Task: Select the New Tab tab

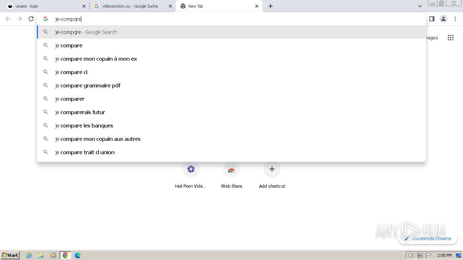Action: tap(219, 6)
